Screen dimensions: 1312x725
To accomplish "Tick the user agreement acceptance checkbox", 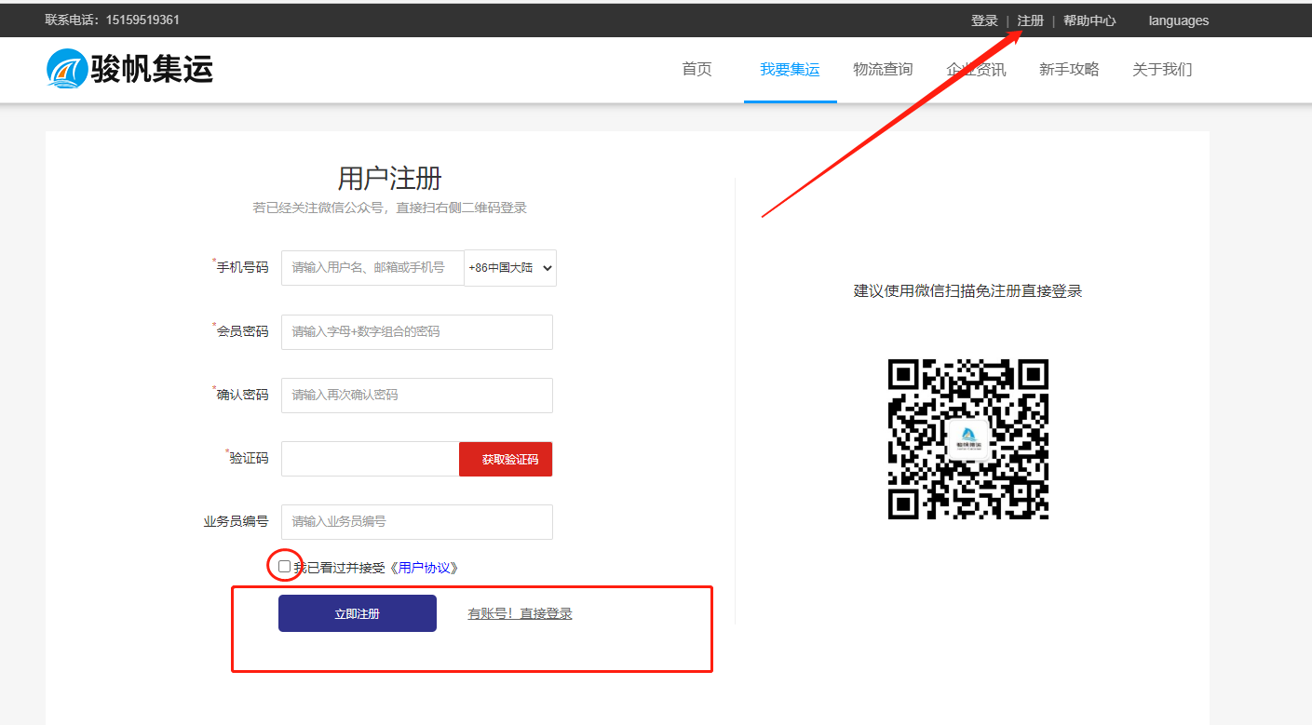I will pyautogui.click(x=284, y=566).
